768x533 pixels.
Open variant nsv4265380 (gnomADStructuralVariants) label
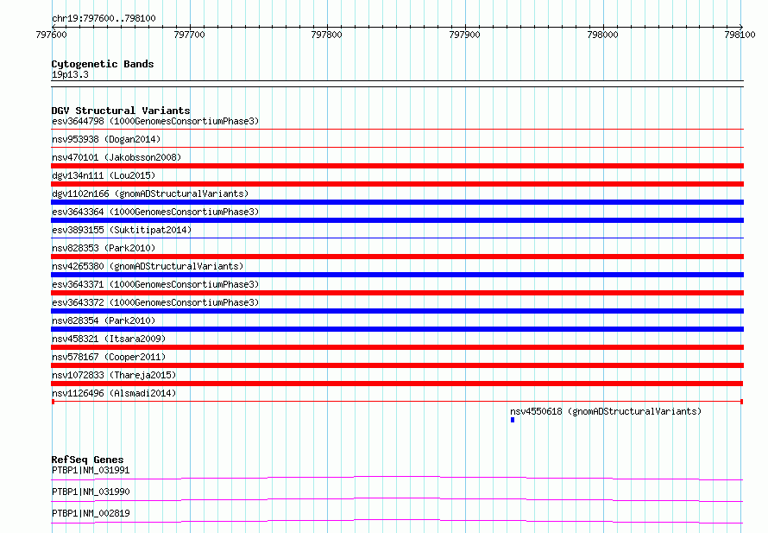tap(148, 266)
